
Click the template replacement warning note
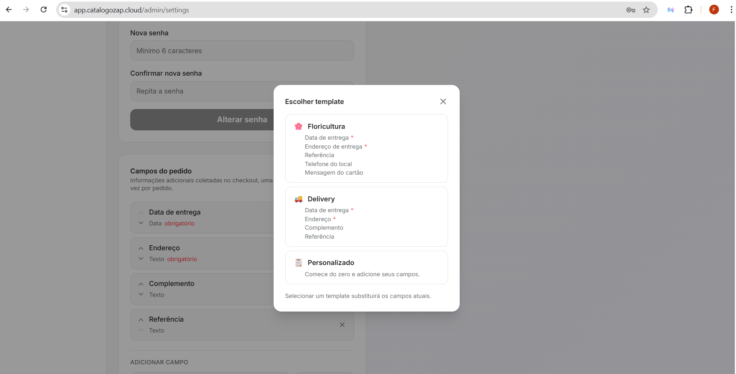tap(358, 296)
